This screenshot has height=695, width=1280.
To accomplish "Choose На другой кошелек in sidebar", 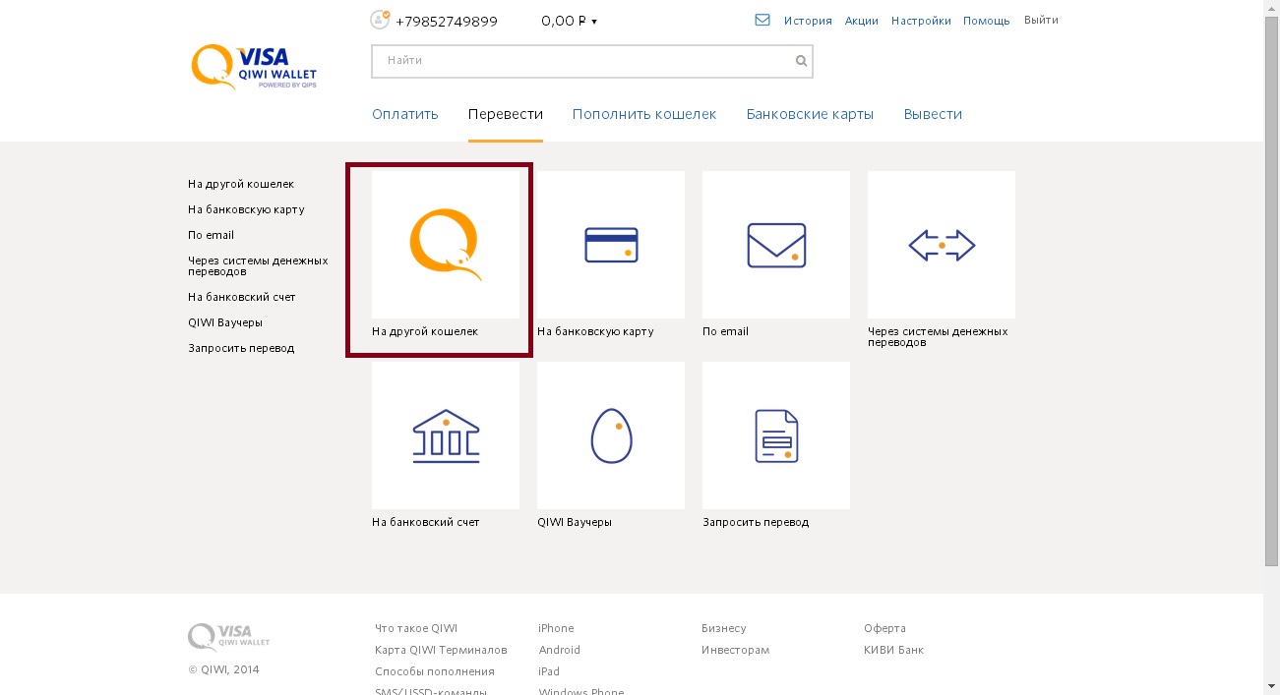I will (x=241, y=184).
